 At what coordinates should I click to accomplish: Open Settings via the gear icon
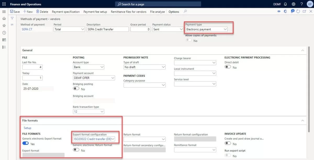293,4
